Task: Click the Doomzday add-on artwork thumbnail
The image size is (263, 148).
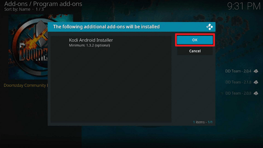Action: point(28,47)
